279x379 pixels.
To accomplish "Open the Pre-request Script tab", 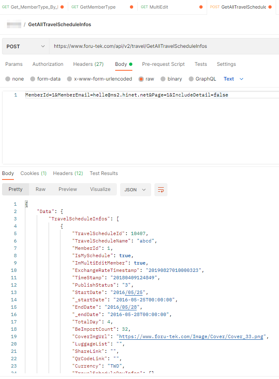I will pyautogui.click(x=163, y=64).
